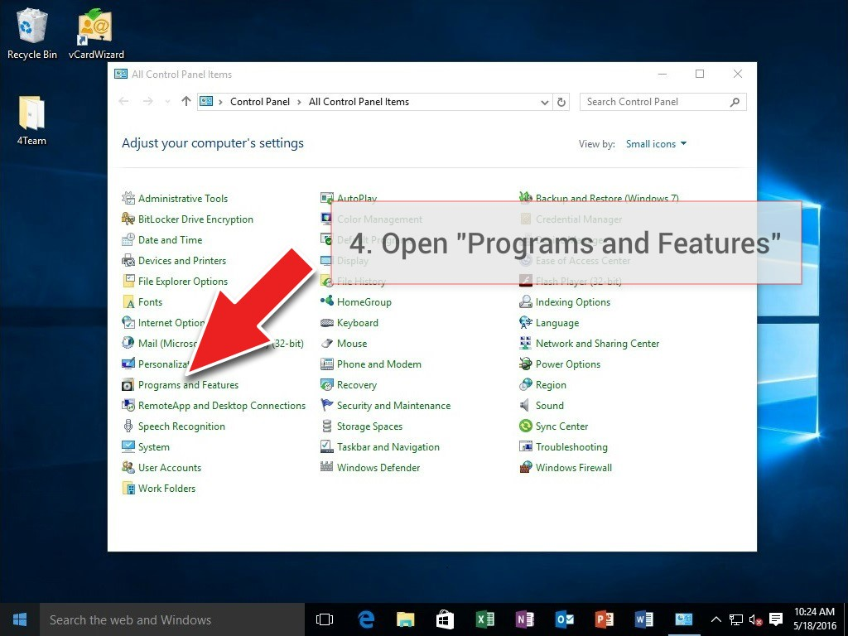
Task: Expand the View by Small icons dropdown
Action: coord(656,144)
